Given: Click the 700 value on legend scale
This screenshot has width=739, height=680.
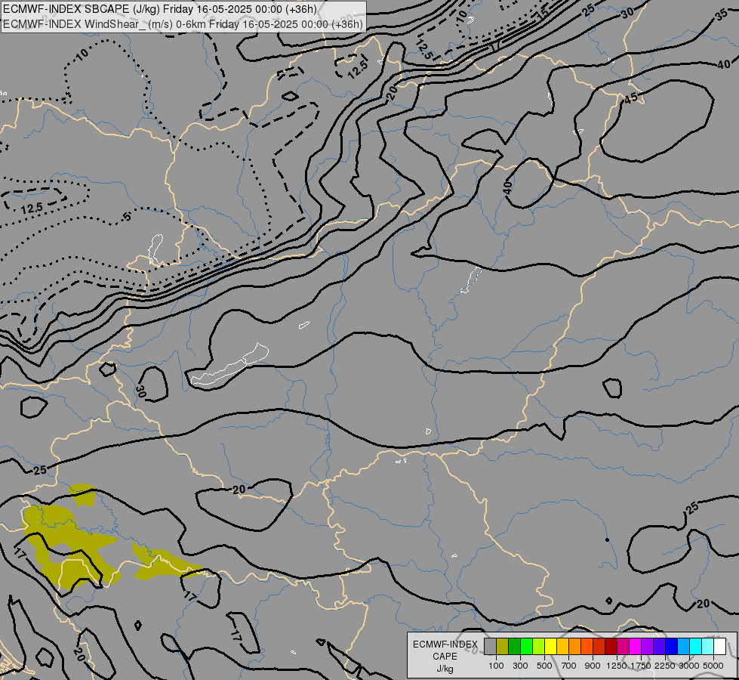Looking at the screenshot, I should pos(569,666).
